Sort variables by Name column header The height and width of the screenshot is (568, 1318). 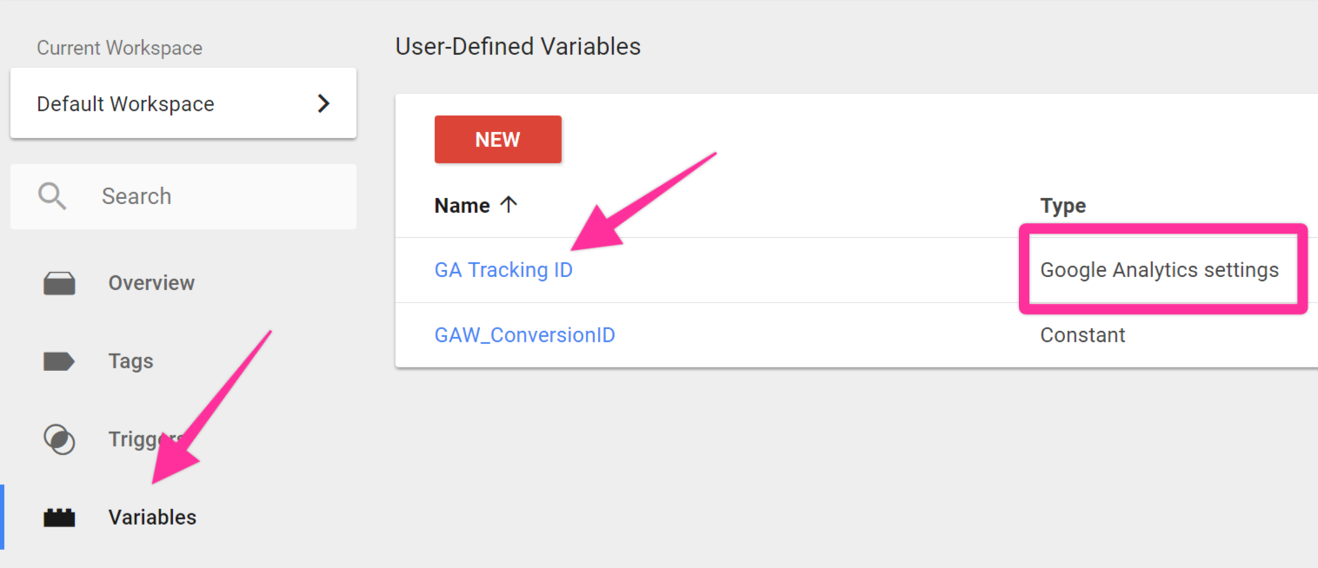tap(463, 206)
